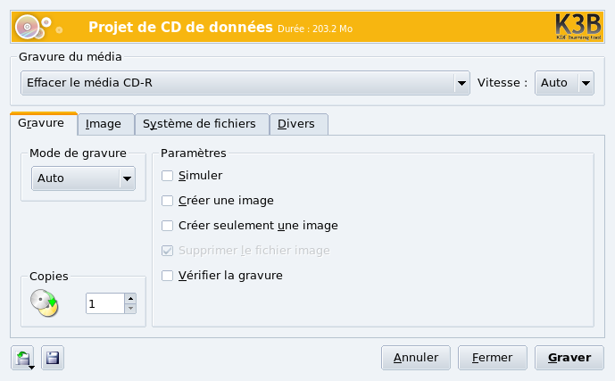
Task: Increase copies with the up arrow
Action: (130, 299)
